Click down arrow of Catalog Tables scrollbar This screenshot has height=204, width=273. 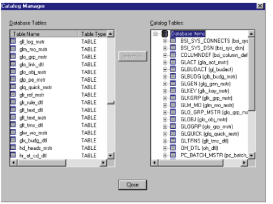click(251, 155)
